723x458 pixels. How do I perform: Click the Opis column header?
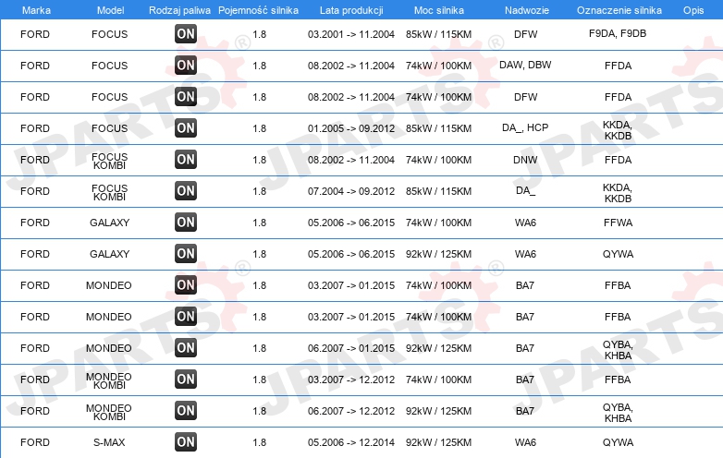tap(693, 10)
